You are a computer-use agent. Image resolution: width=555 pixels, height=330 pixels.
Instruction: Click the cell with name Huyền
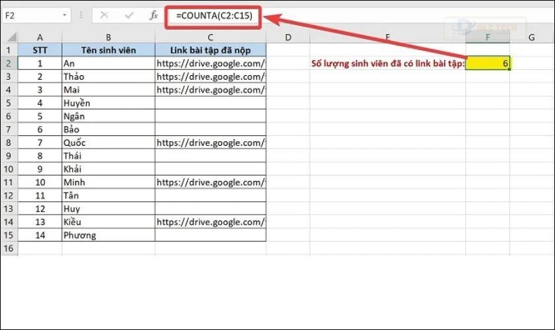[x=108, y=103]
